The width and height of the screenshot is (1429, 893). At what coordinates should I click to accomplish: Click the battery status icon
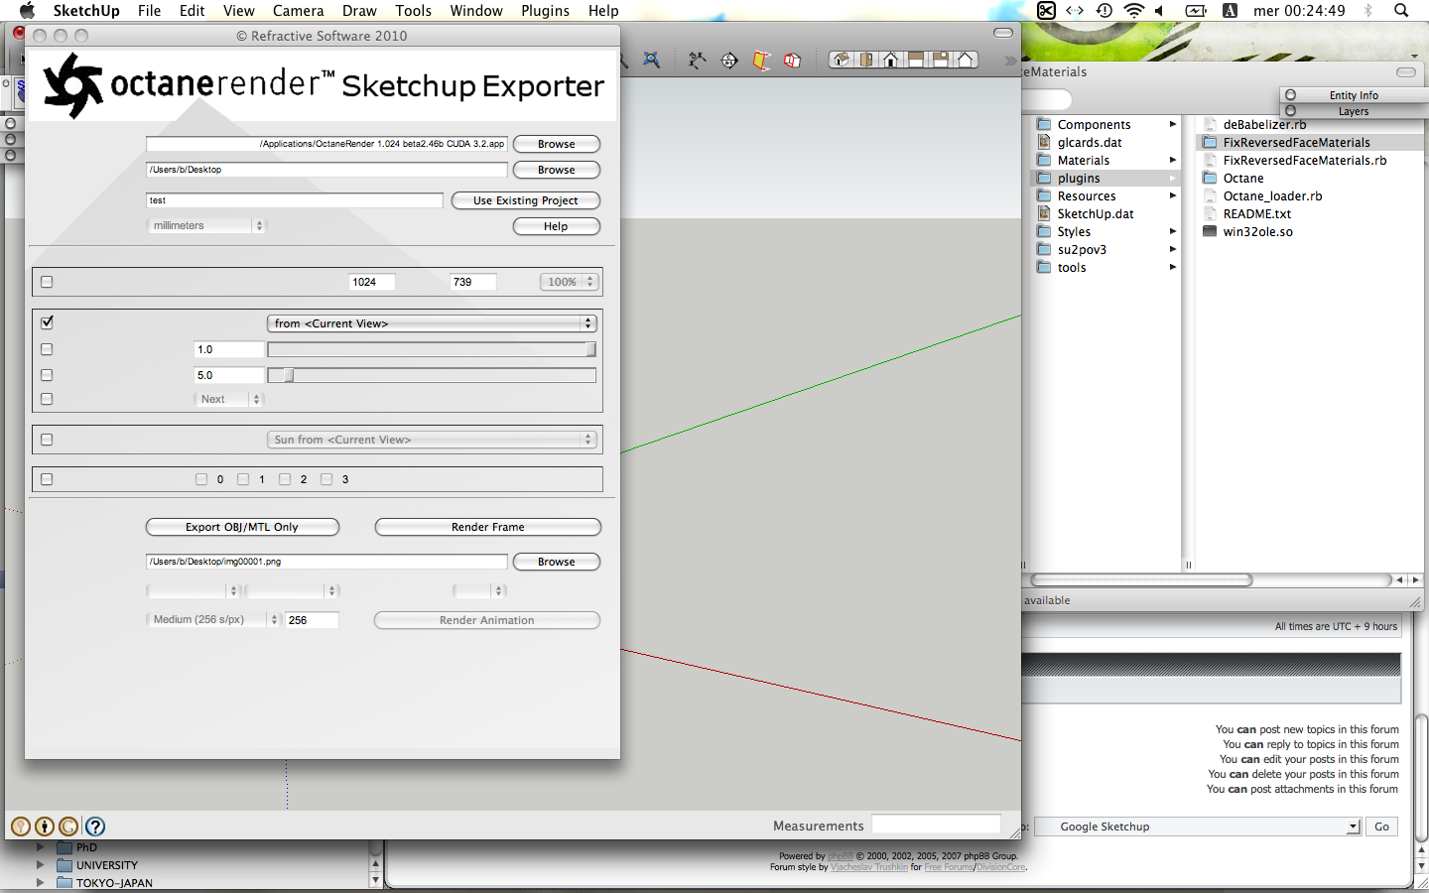1196,11
